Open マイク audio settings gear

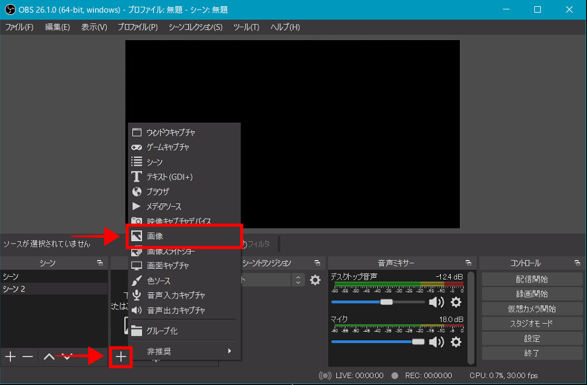pyautogui.click(x=456, y=341)
